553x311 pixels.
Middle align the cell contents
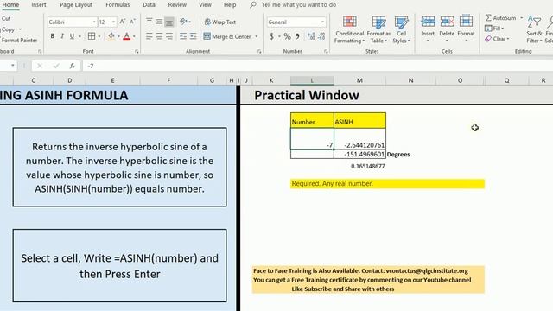(x=159, y=22)
